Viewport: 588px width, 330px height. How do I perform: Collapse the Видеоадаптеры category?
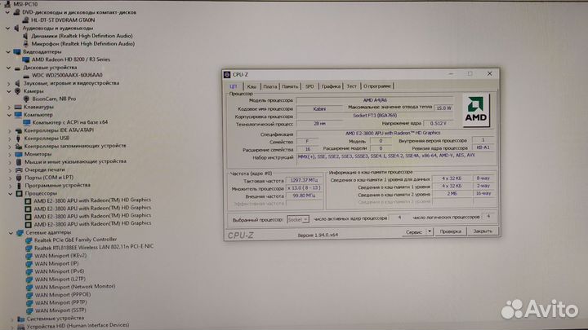click(x=8, y=51)
